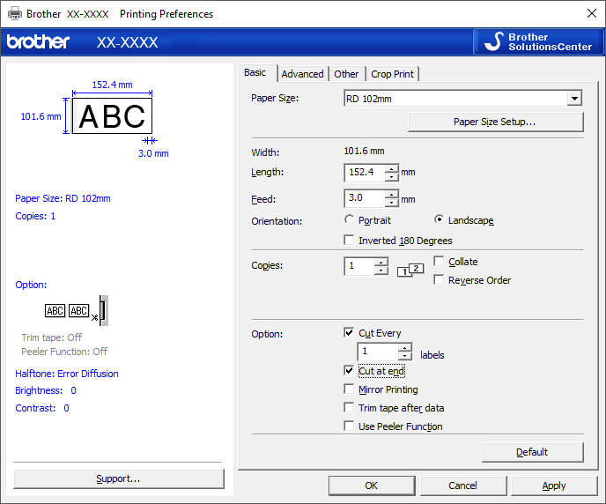This screenshot has width=606, height=504.
Task: Click the Apply button
Action: (554, 485)
